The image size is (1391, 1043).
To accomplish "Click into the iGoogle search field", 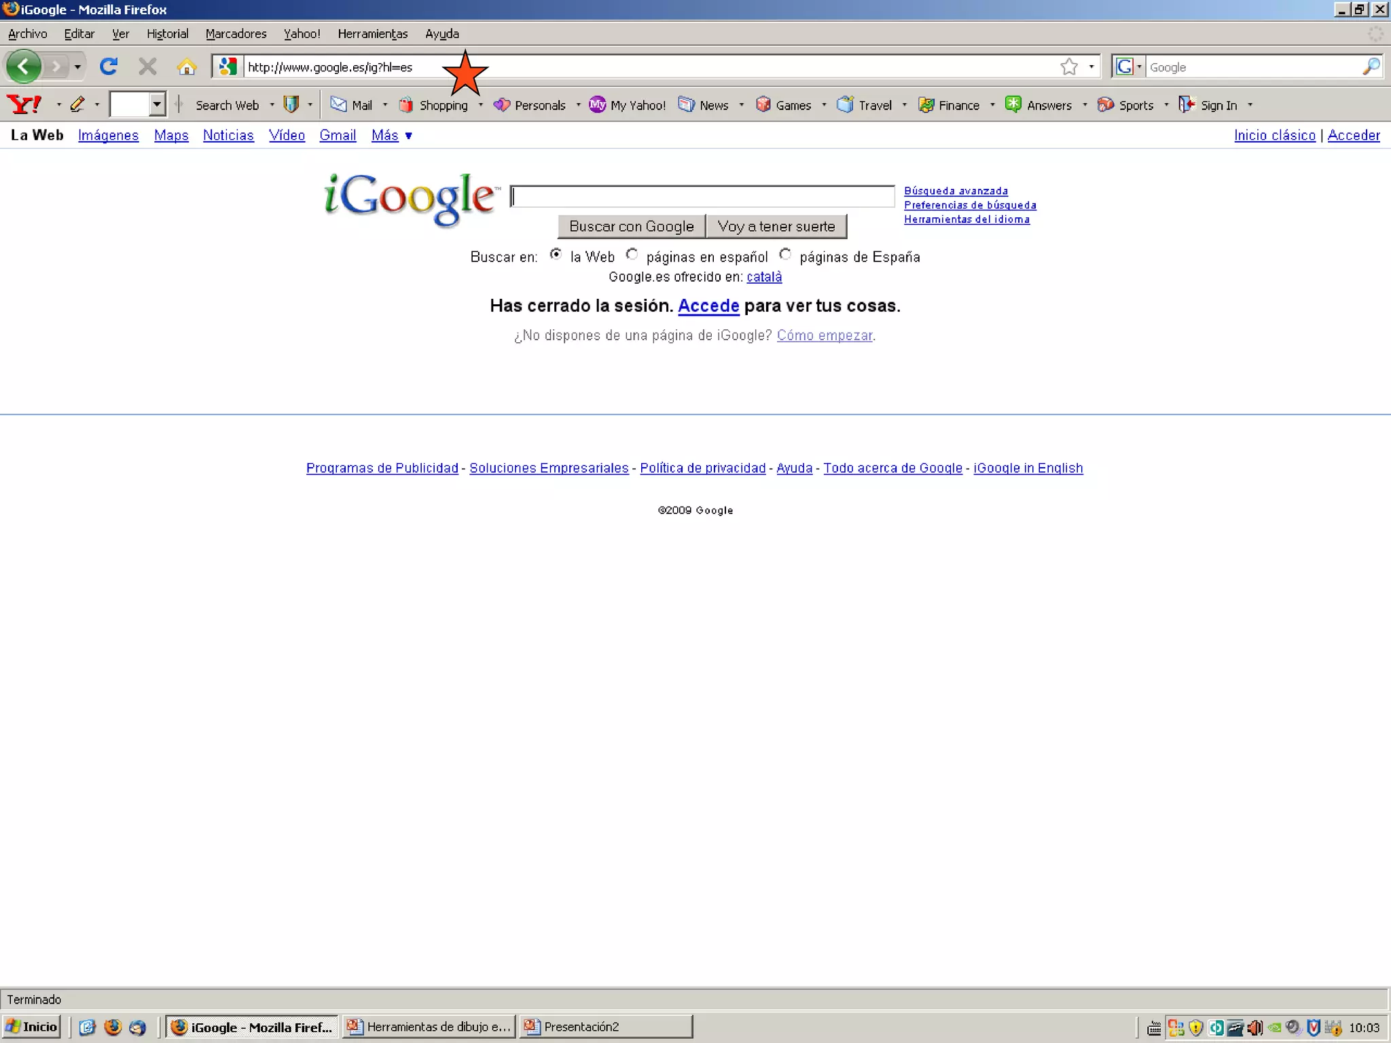I will tap(702, 196).
